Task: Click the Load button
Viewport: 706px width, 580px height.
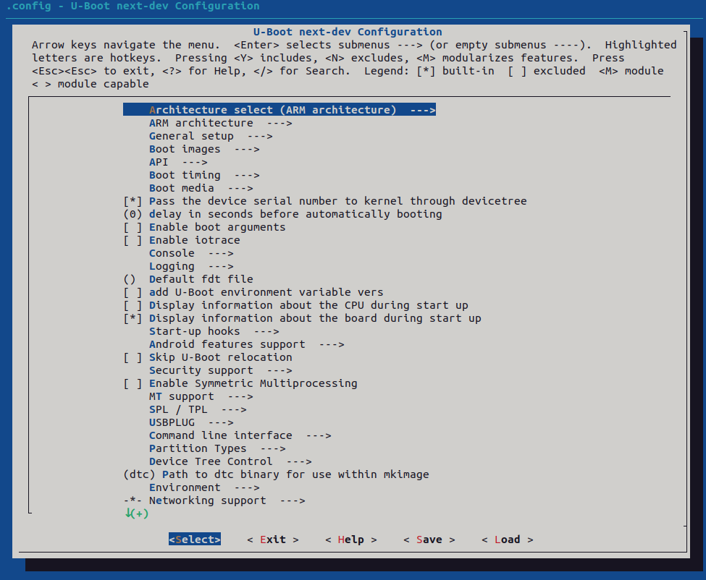Action: (508, 540)
